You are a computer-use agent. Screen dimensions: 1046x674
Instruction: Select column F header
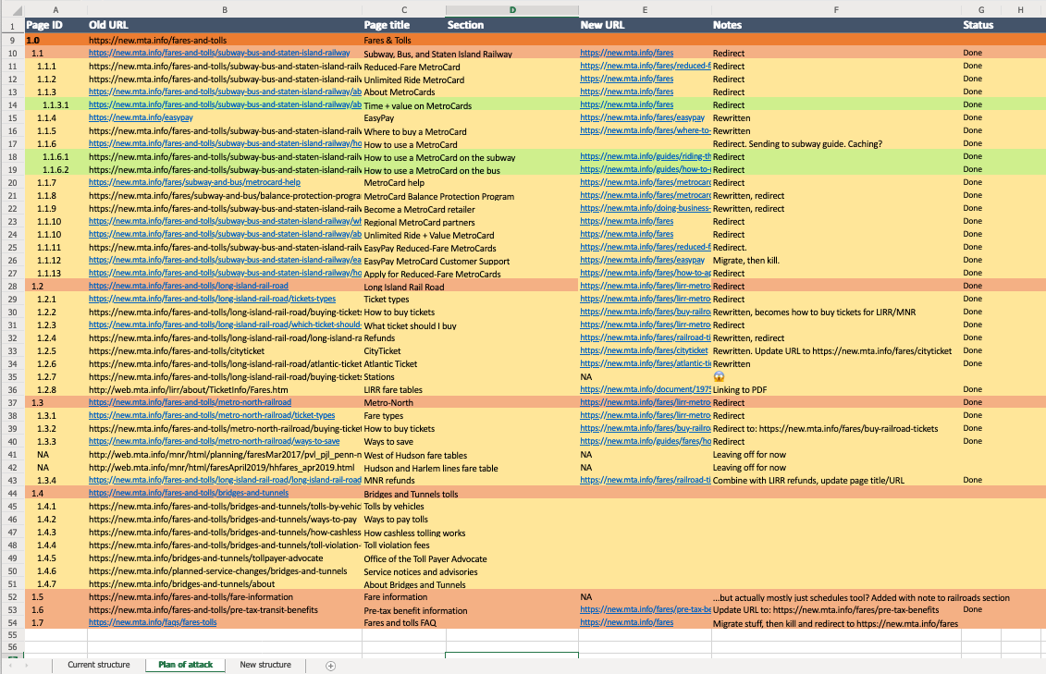(836, 10)
